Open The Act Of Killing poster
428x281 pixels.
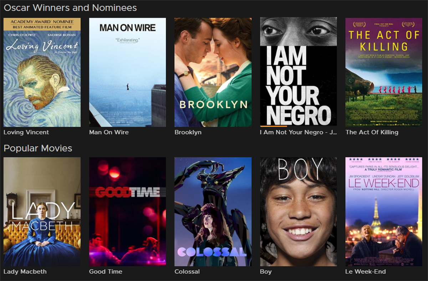(x=384, y=72)
